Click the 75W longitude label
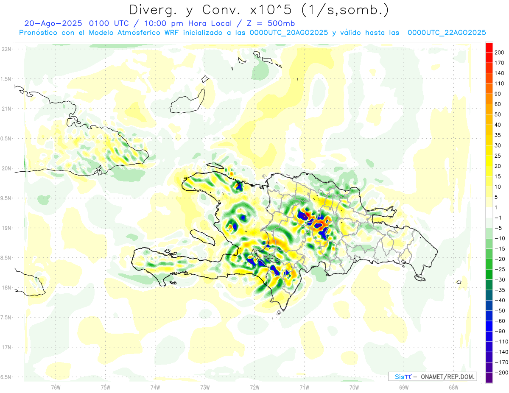The image size is (509, 393). pos(106,387)
